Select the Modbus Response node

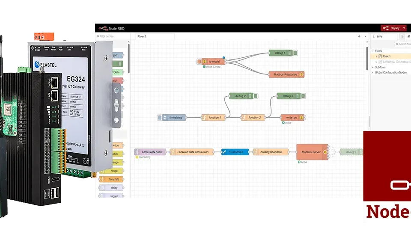286,74
